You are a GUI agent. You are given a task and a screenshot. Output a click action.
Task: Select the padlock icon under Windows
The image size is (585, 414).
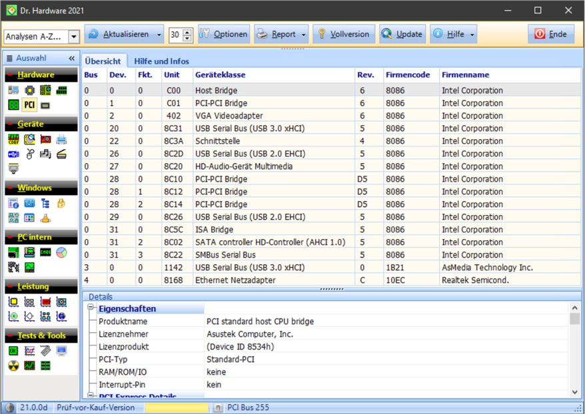61,203
